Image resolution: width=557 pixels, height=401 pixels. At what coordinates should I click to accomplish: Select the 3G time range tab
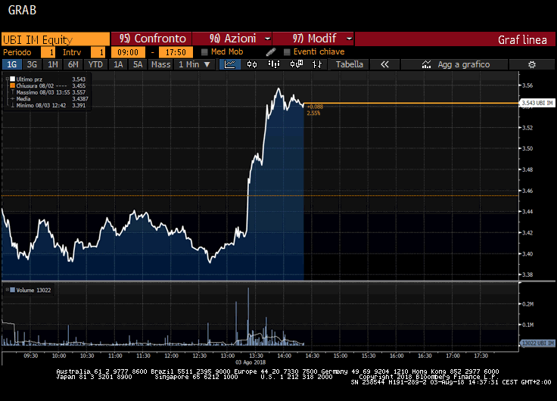[x=32, y=64]
